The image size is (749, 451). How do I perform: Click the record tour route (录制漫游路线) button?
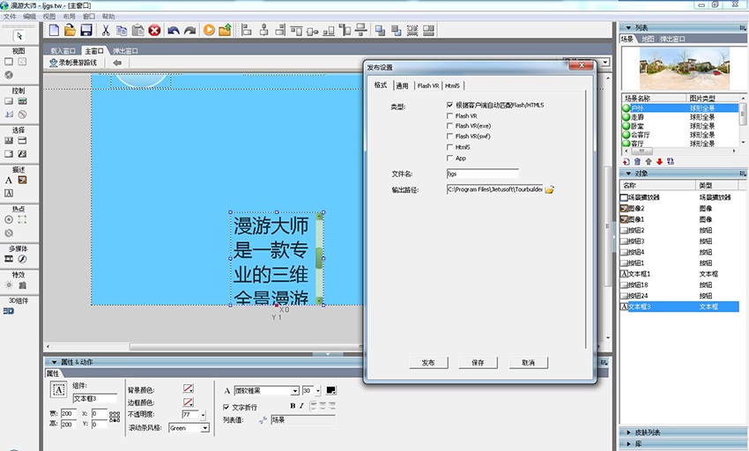coord(73,63)
